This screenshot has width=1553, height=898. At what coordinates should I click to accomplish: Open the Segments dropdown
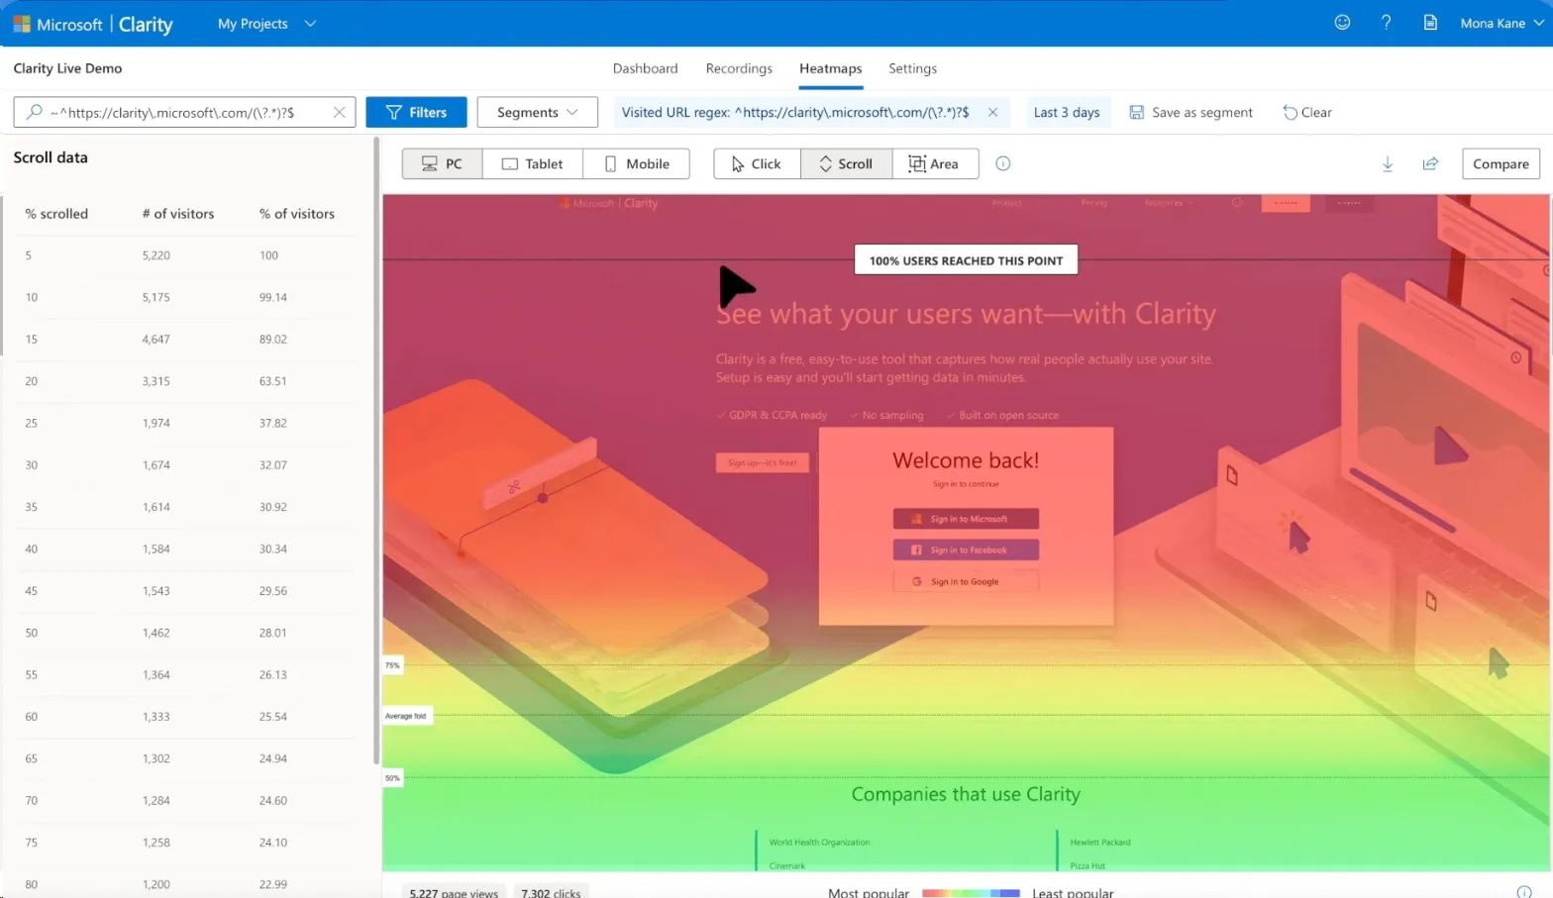tap(537, 113)
